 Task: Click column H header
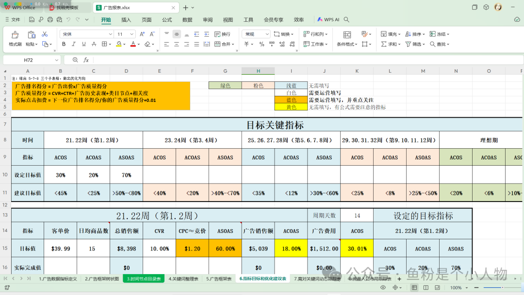258,71
